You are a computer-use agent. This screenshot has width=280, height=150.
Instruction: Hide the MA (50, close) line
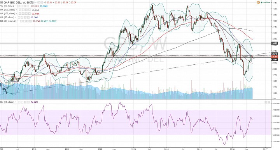point(19,17)
